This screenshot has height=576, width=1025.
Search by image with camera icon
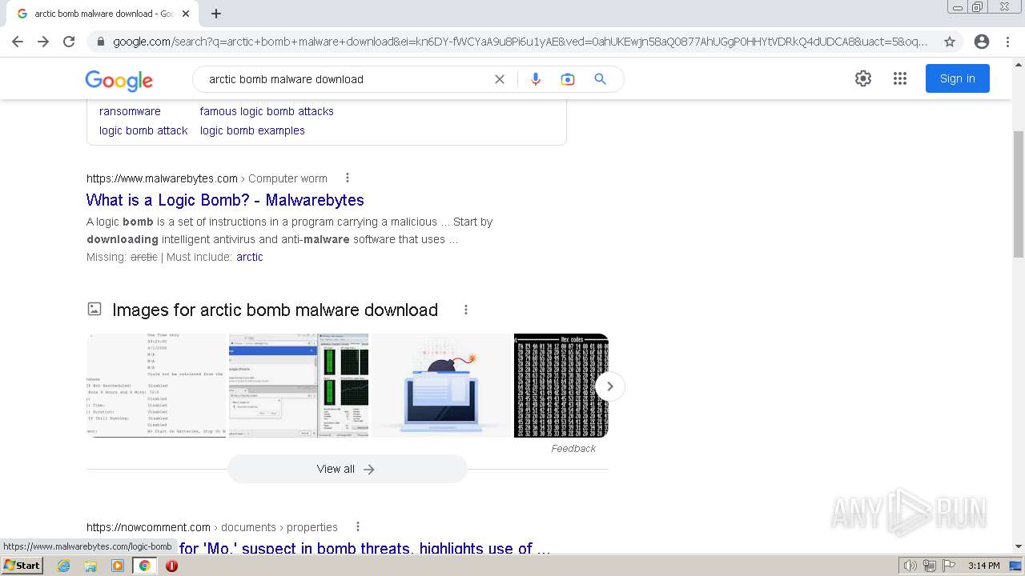pos(568,79)
